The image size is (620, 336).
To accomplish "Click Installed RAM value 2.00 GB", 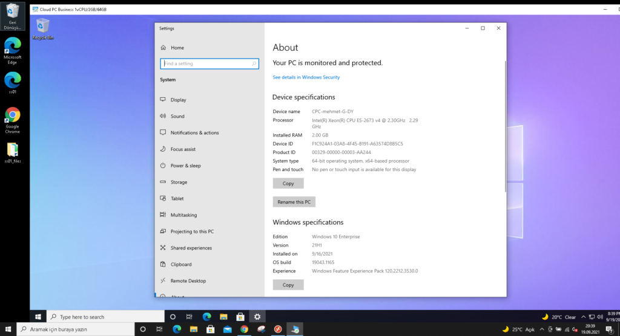I will 320,135.
